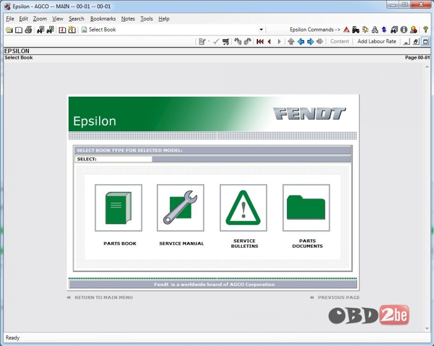Screen dimensions: 434x346
Task: Click Add Labour Rate button
Action: point(377,41)
